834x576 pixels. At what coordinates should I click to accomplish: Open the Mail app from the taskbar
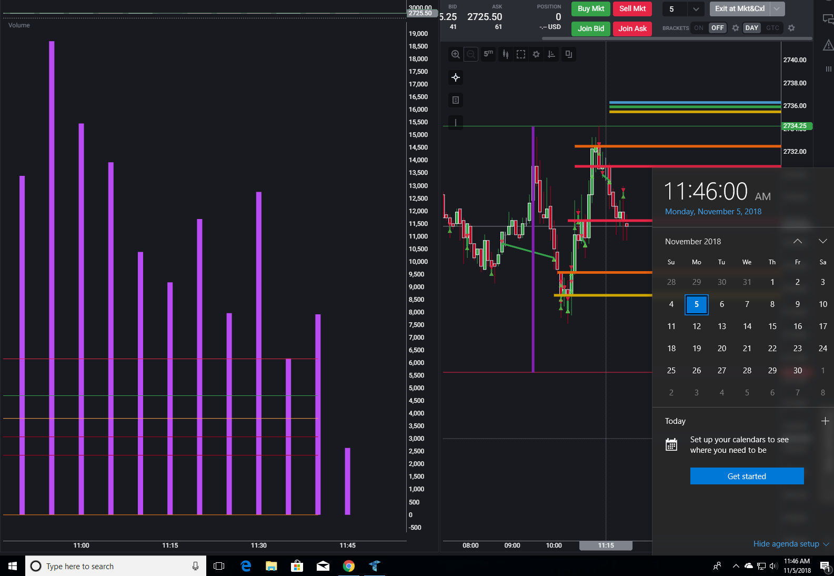point(323,566)
